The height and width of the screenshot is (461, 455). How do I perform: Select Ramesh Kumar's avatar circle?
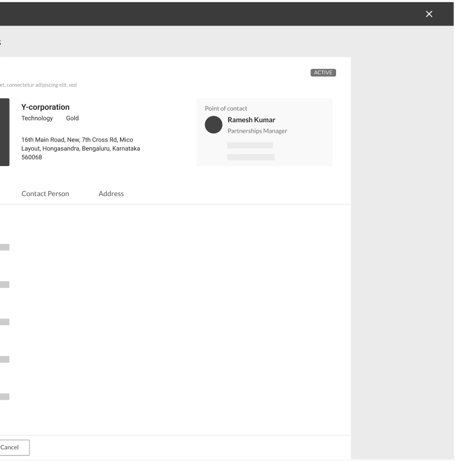(213, 125)
